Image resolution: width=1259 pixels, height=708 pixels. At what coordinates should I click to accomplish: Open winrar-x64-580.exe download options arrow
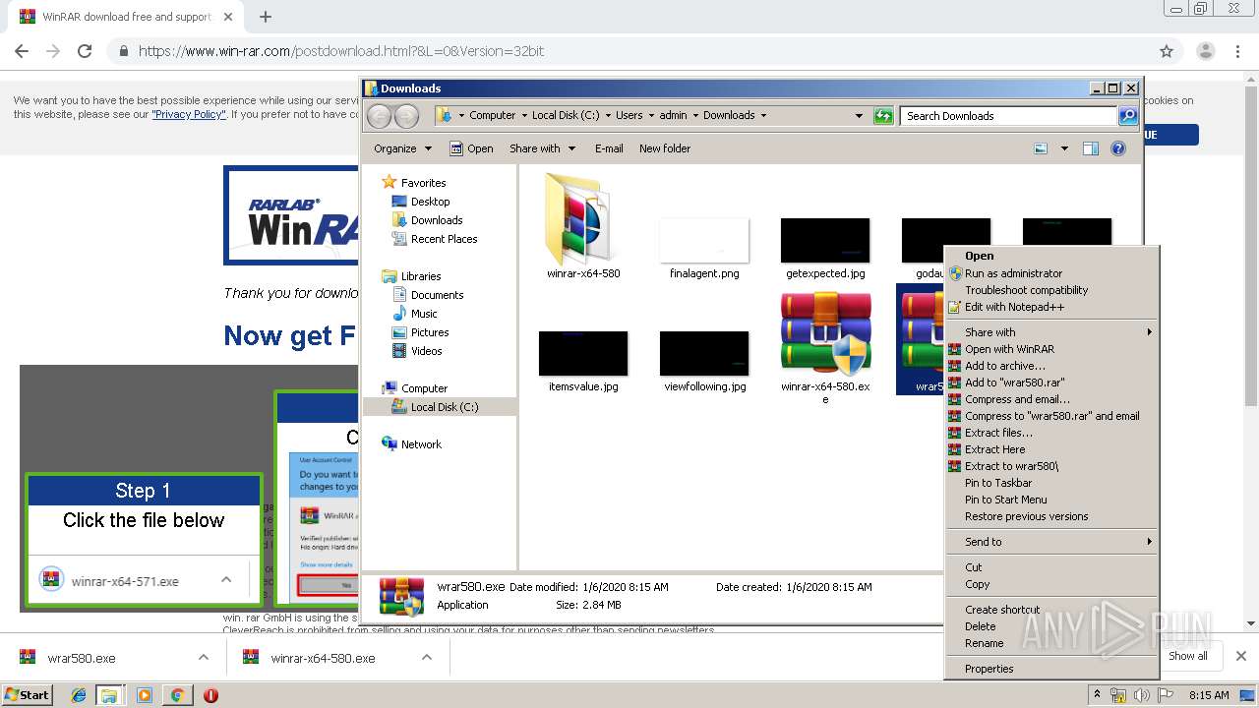coord(427,658)
